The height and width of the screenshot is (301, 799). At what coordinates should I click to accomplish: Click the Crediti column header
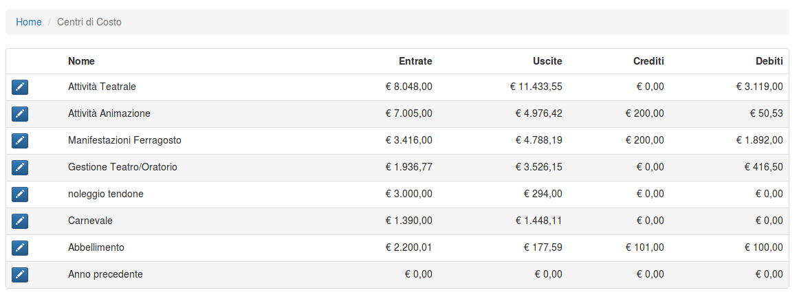(648, 61)
